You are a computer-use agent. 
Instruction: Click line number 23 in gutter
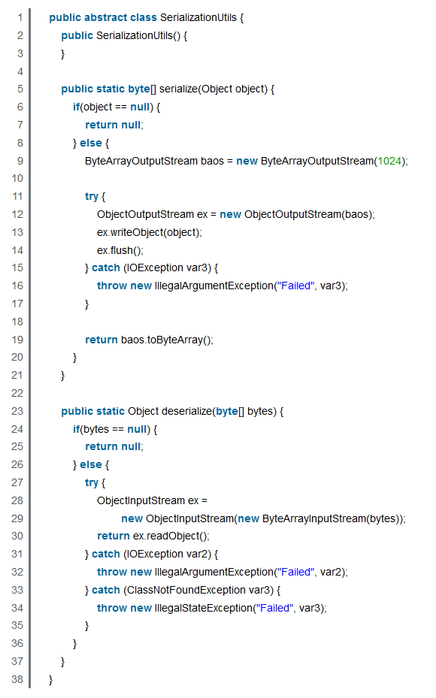(17, 411)
